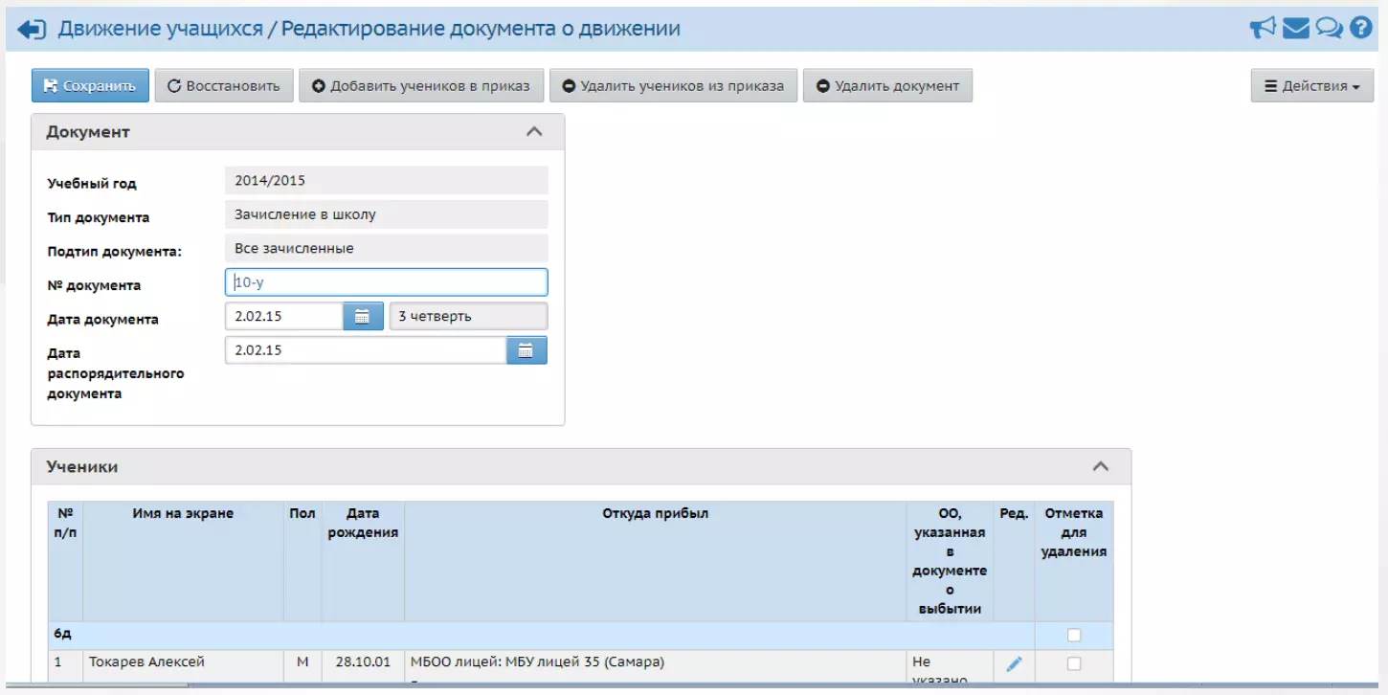Collapse the Документ panel chevron
Viewport: 1388px width, 695px height.
tap(534, 132)
